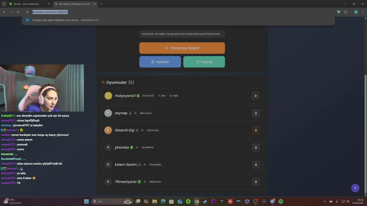Click the Kick logo beside Hulyayarar1

tap(138, 96)
